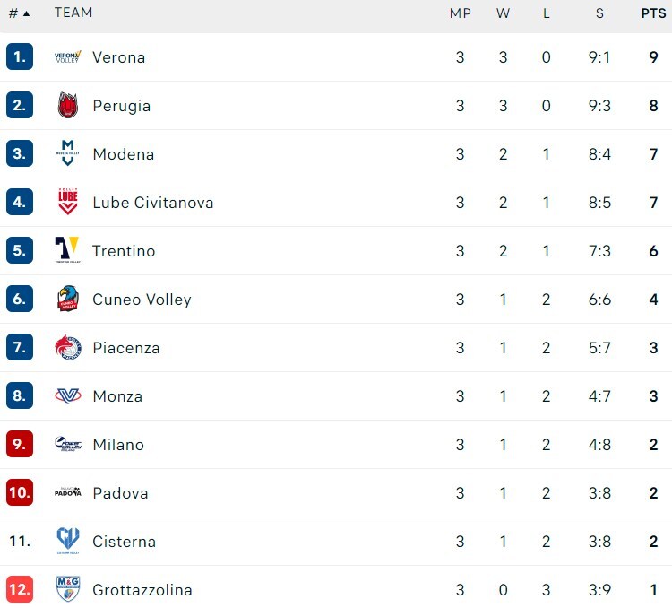The height and width of the screenshot is (608, 672).
Task: Click the red rank 9 badge
Action: click(x=20, y=445)
